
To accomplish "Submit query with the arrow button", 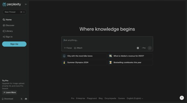I will point(150,48).
